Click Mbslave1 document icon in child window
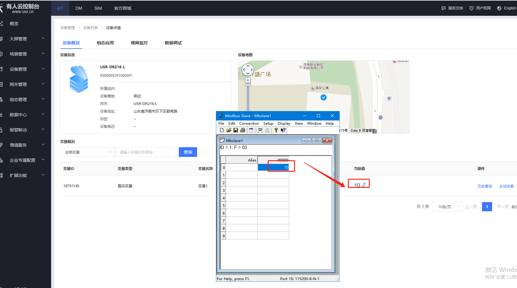Screen dimensions: 517x288 (x=222, y=141)
